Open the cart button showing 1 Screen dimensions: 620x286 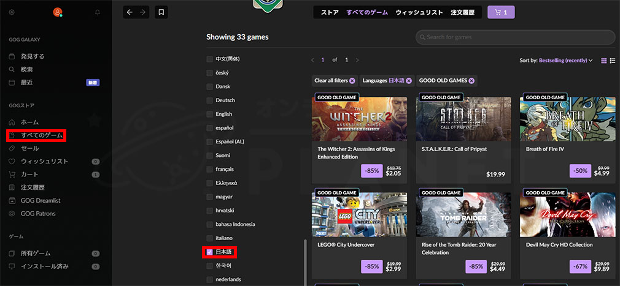pos(501,12)
